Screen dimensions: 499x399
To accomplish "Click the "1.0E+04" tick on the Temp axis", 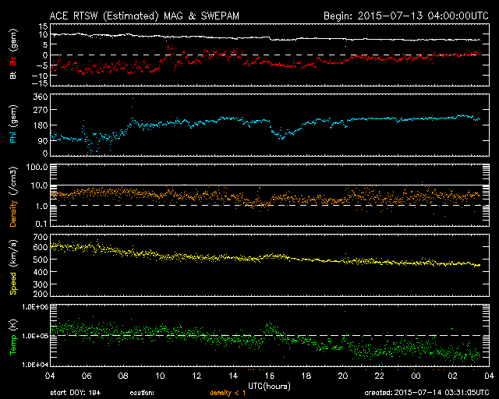I will click(x=35, y=364).
